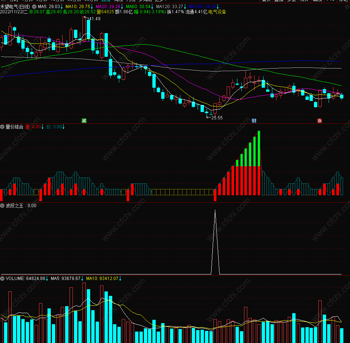
Task: Click the 价: 3.00 indicator value
Action: [x=54, y=127]
